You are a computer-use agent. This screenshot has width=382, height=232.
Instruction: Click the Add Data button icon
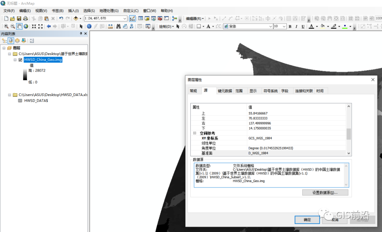[x=76, y=18]
